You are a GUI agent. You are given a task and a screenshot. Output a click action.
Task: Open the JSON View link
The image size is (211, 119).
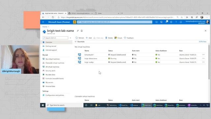point(202,42)
